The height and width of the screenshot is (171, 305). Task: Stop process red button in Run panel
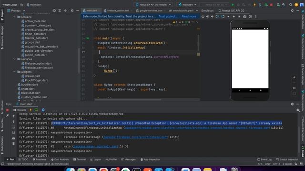tap(8, 110)
